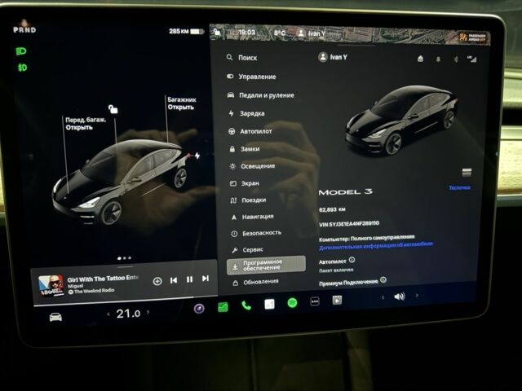Select the Освещение lighting menu
The width and height of the screenshot is (522, 391).
pyautogui.click(x=252, y=166)
